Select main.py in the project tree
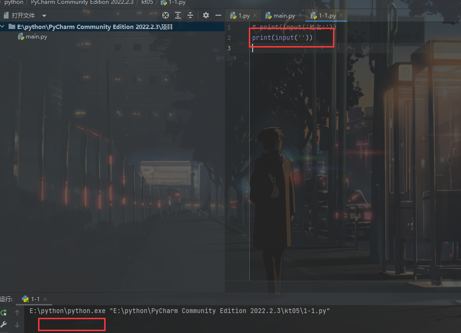The width and height of the screenshot is (461, 333). click(33, 37)
